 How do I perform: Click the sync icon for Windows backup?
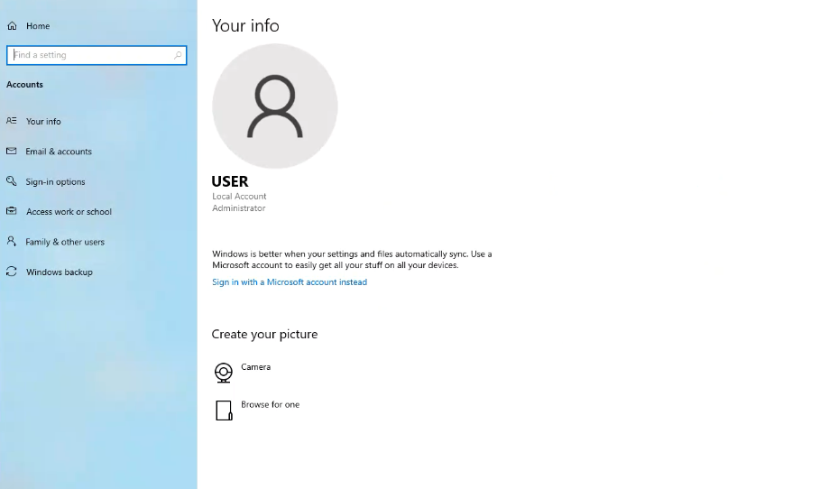point(12,272)
